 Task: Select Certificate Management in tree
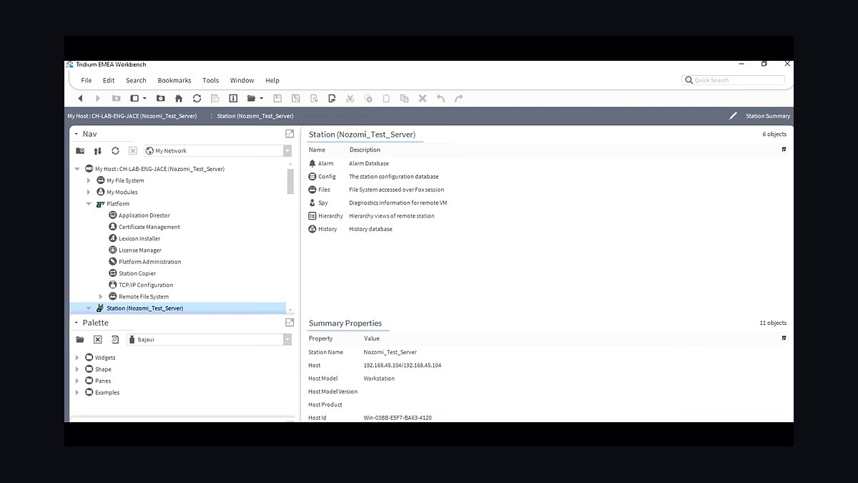pyautogui.click(x=149, y=227)
